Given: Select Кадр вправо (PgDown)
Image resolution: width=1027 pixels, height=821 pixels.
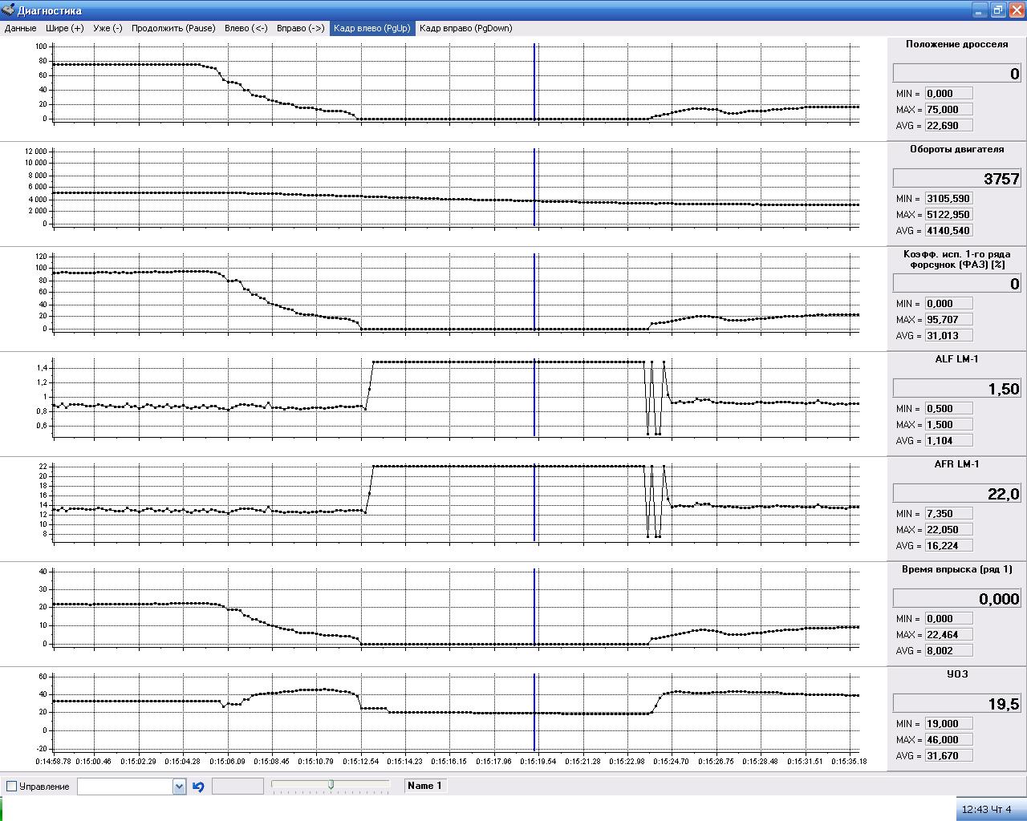Looking at the screenshot, I should pos(465,28).
